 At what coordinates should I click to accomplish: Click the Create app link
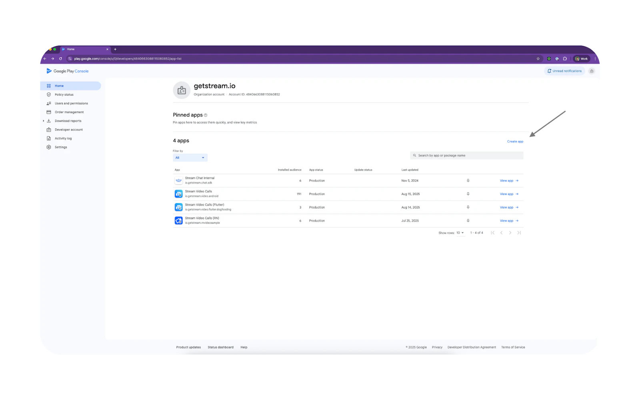(x=515, y=142)
